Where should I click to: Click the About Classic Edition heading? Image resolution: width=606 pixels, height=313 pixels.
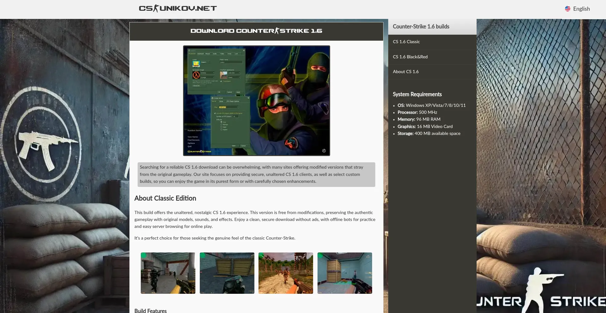coord(165,198)
